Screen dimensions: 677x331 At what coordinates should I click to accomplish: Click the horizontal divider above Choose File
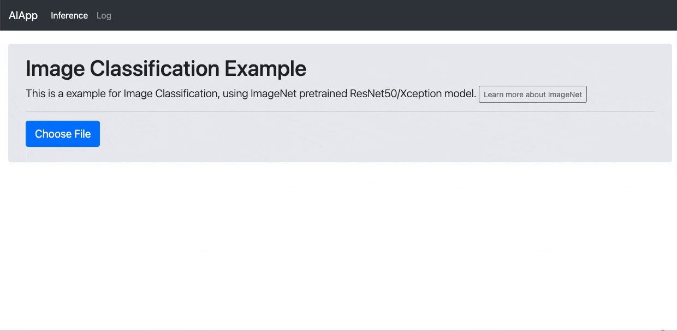pyautogui.click(x=340, y=111)
